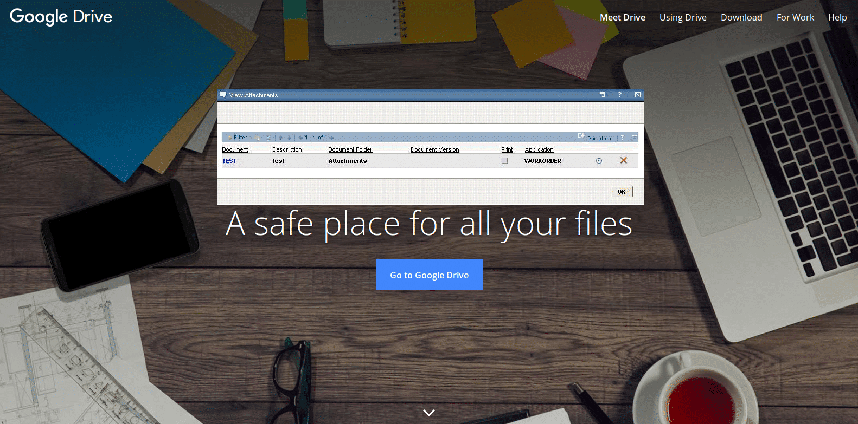Click the scroll-down chevron at page bottom
Viewport: 858px width, 424px height.
coord(429,413)
